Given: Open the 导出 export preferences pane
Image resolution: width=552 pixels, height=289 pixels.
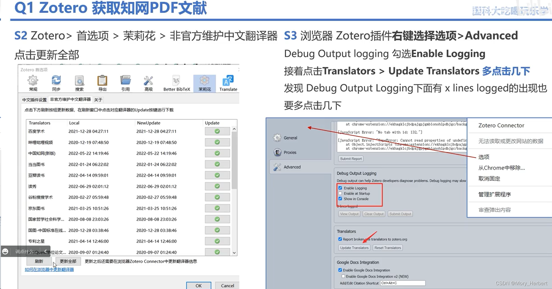Looking at the screenshot, I should (x=102, y=83).
